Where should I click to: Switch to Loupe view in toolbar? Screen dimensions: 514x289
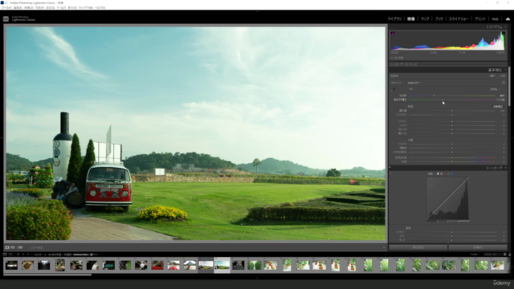pos(7,247)
